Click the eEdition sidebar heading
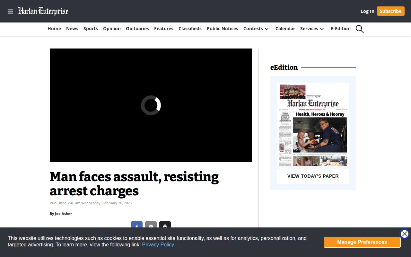 tap(284, 67)
